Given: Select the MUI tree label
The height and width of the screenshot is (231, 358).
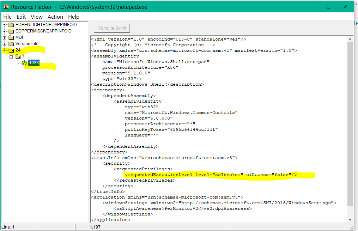Looking at the screenshot, I should pos(19,37).
